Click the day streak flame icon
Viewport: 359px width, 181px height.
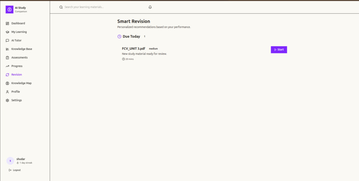[18, 163]
